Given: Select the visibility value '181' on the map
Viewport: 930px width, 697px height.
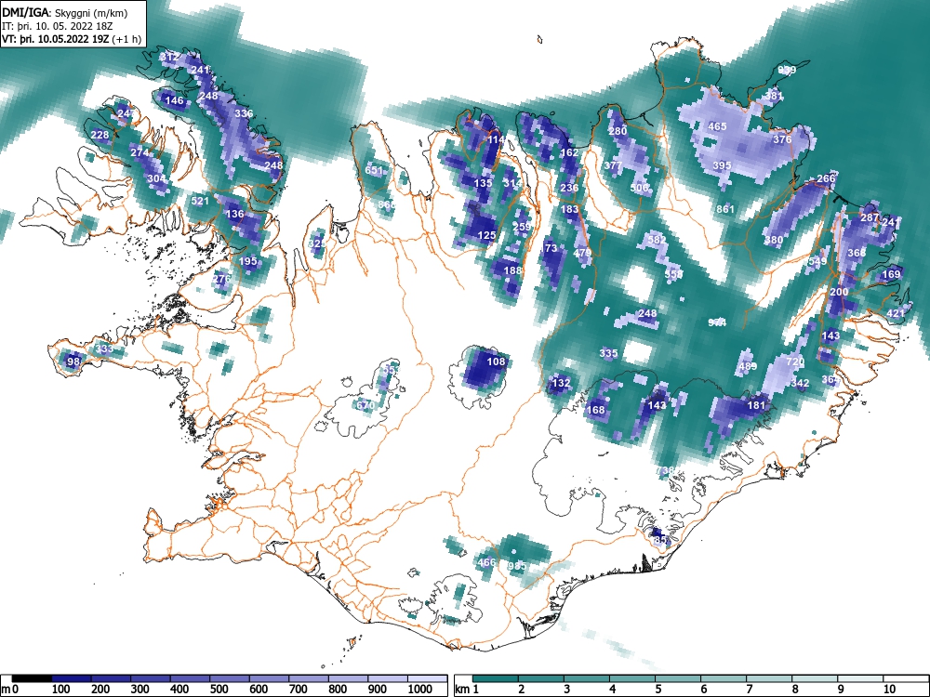Looking at the screenshot, I should tap(756, 405).
